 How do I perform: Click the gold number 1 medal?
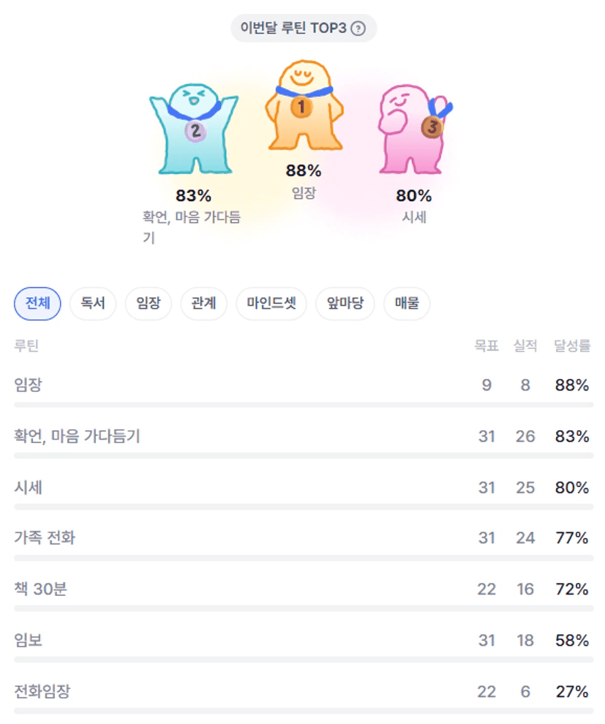pyautogui.click(x=301, y=108)
